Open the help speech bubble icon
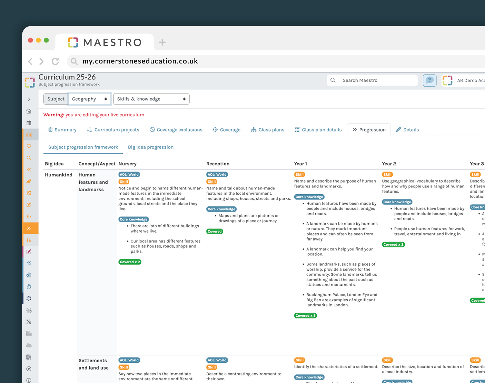The width and height of the screenshot is (485, 383). [429, 80]
